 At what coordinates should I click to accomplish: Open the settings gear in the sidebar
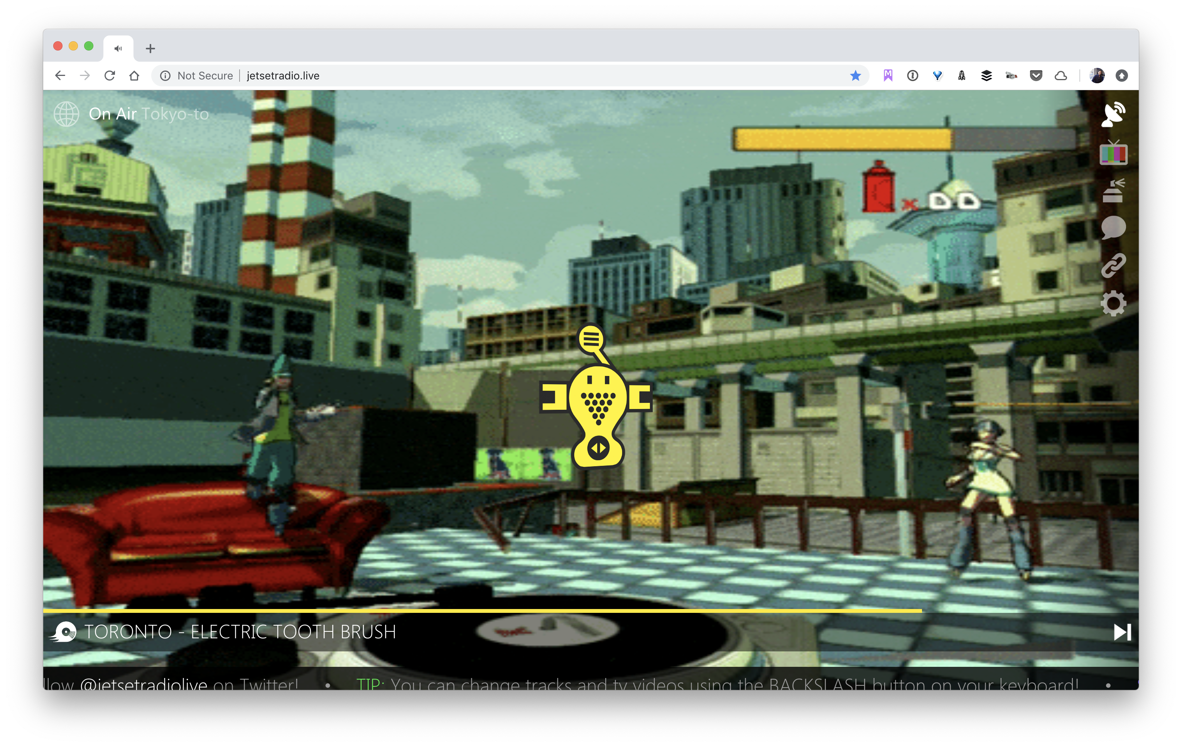coord(1113,303)
